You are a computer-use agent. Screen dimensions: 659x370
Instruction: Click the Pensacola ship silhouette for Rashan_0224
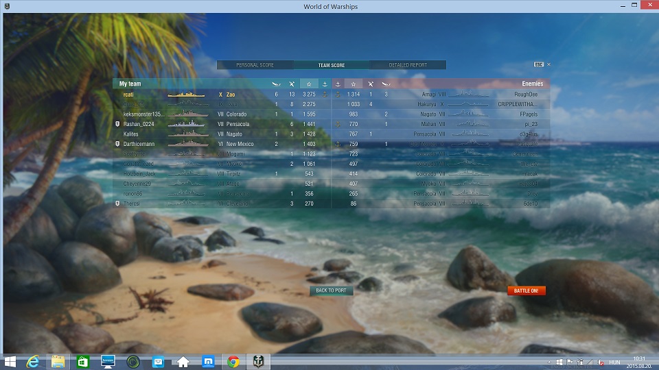(x=187, y=124)
